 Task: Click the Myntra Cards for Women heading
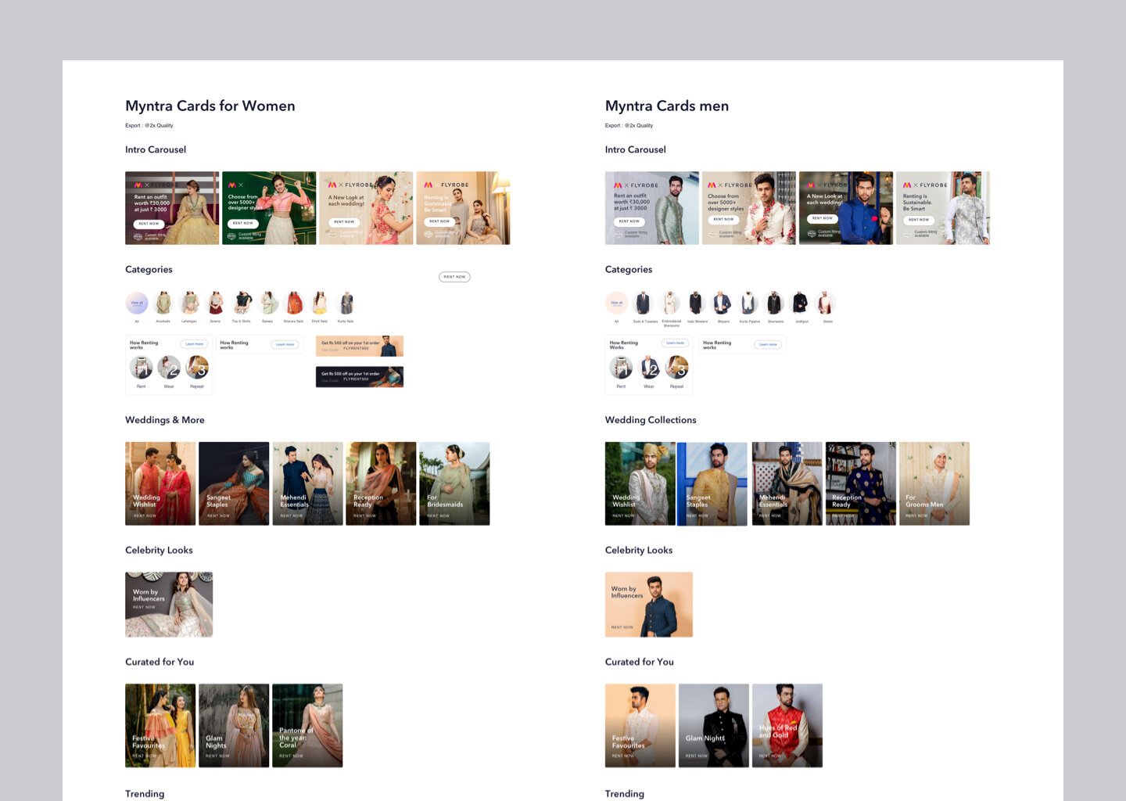[210, 106]
